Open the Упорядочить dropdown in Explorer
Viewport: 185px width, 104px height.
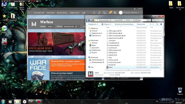93,24
